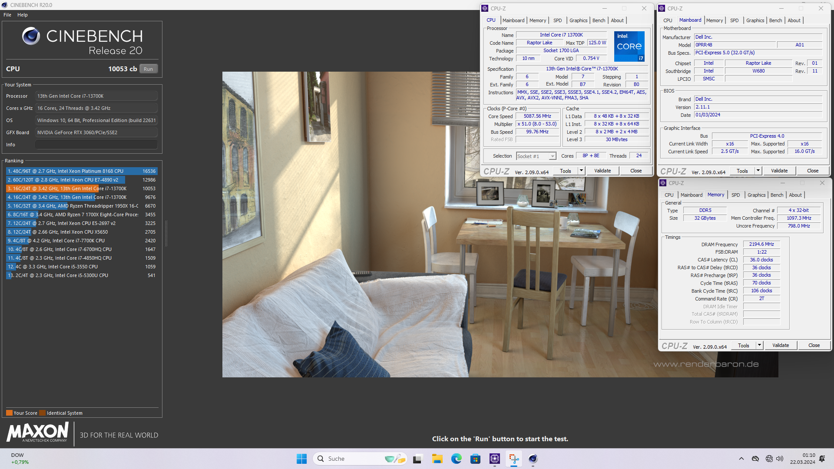This screenshot has height=469, width=834.
Task: Click the taskbar clock and date
Action: 803,459
